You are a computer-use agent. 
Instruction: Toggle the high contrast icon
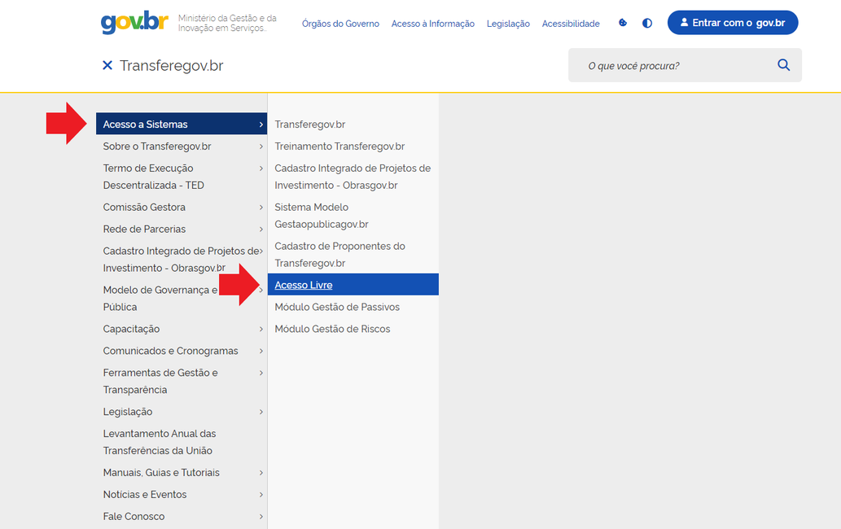pyautogui.click(x=647, y=23)
